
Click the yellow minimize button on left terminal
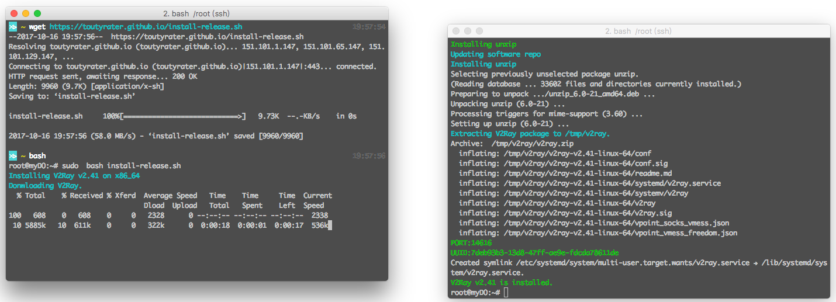point(26,13)
